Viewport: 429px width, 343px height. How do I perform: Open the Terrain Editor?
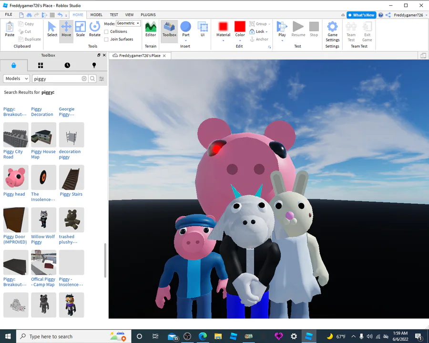tap(151, 29)
